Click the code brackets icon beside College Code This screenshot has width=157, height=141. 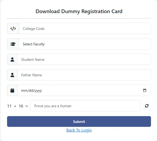tap(13, 29)
